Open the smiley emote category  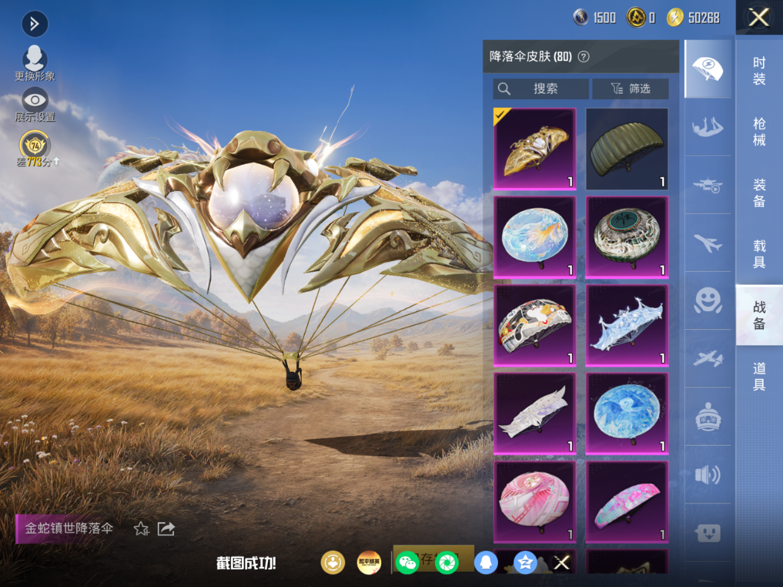coord(708,301)
